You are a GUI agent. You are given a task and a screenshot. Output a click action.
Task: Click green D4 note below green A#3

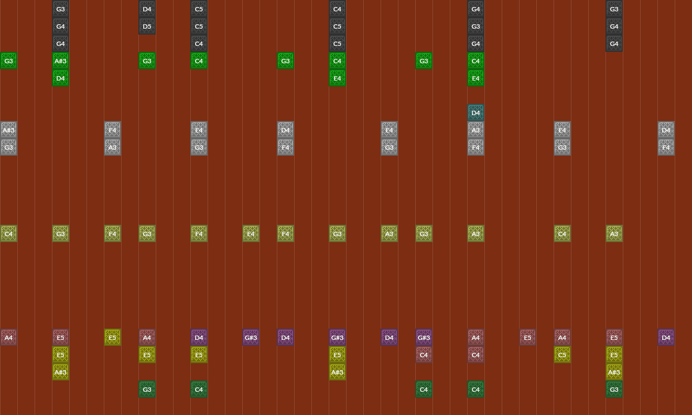pos(61,78)
